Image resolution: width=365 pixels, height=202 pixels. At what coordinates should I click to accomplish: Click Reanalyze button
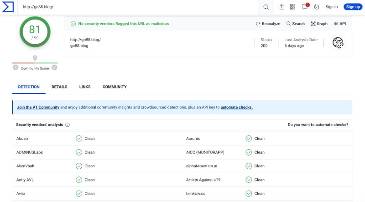coord(268,24)
